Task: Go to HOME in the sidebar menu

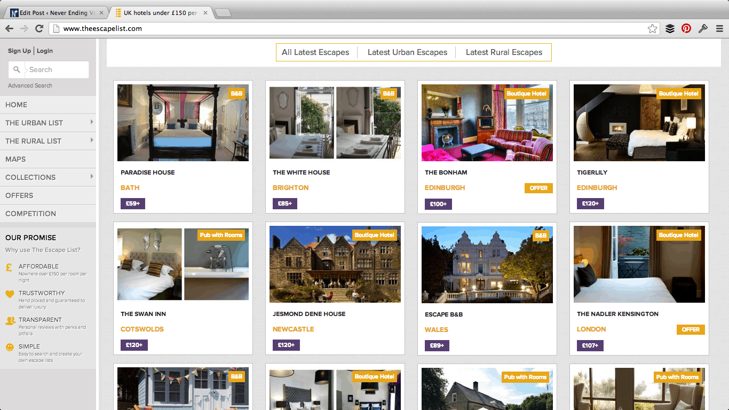Action: [48, 105]
